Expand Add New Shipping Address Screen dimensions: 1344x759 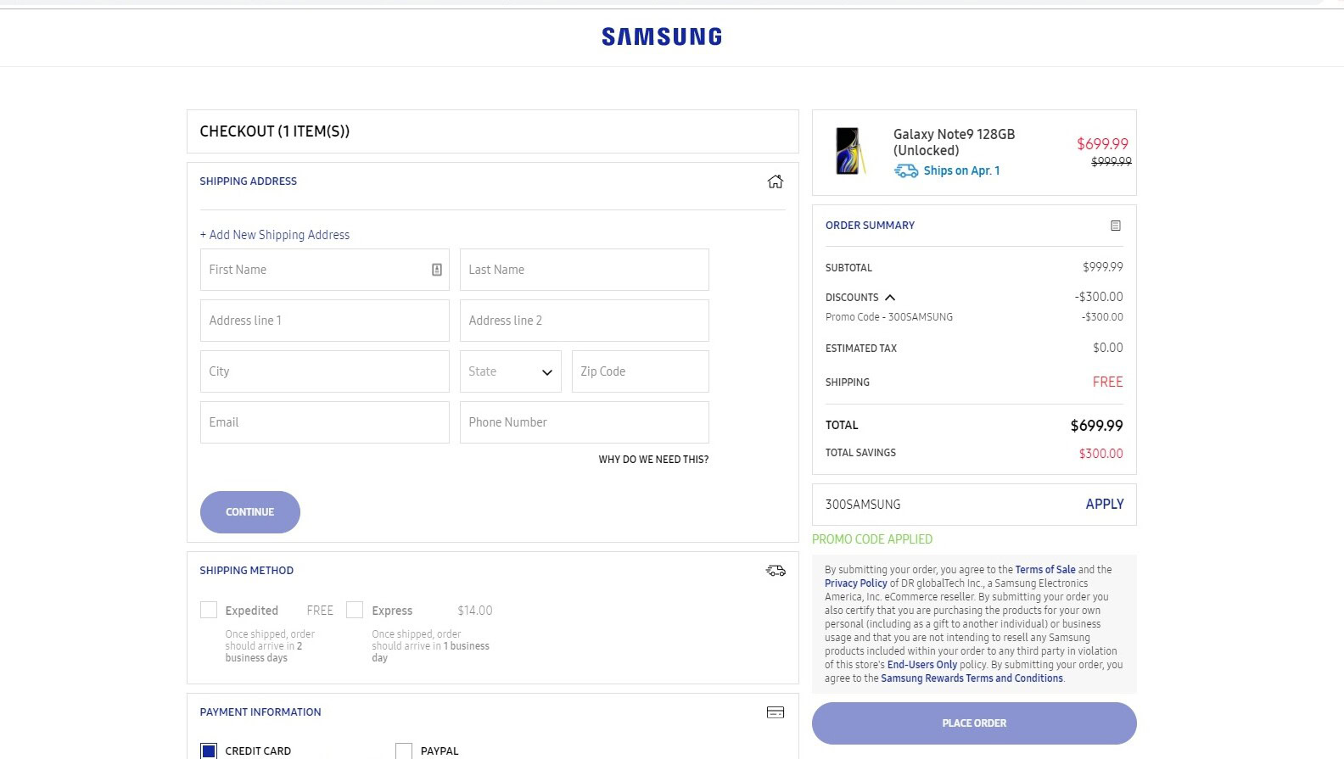pos(275,235)
